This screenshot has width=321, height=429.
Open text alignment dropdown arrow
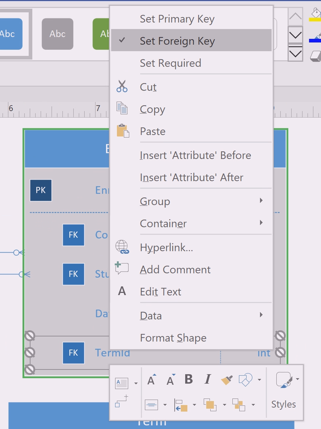(x=165, y=405)
